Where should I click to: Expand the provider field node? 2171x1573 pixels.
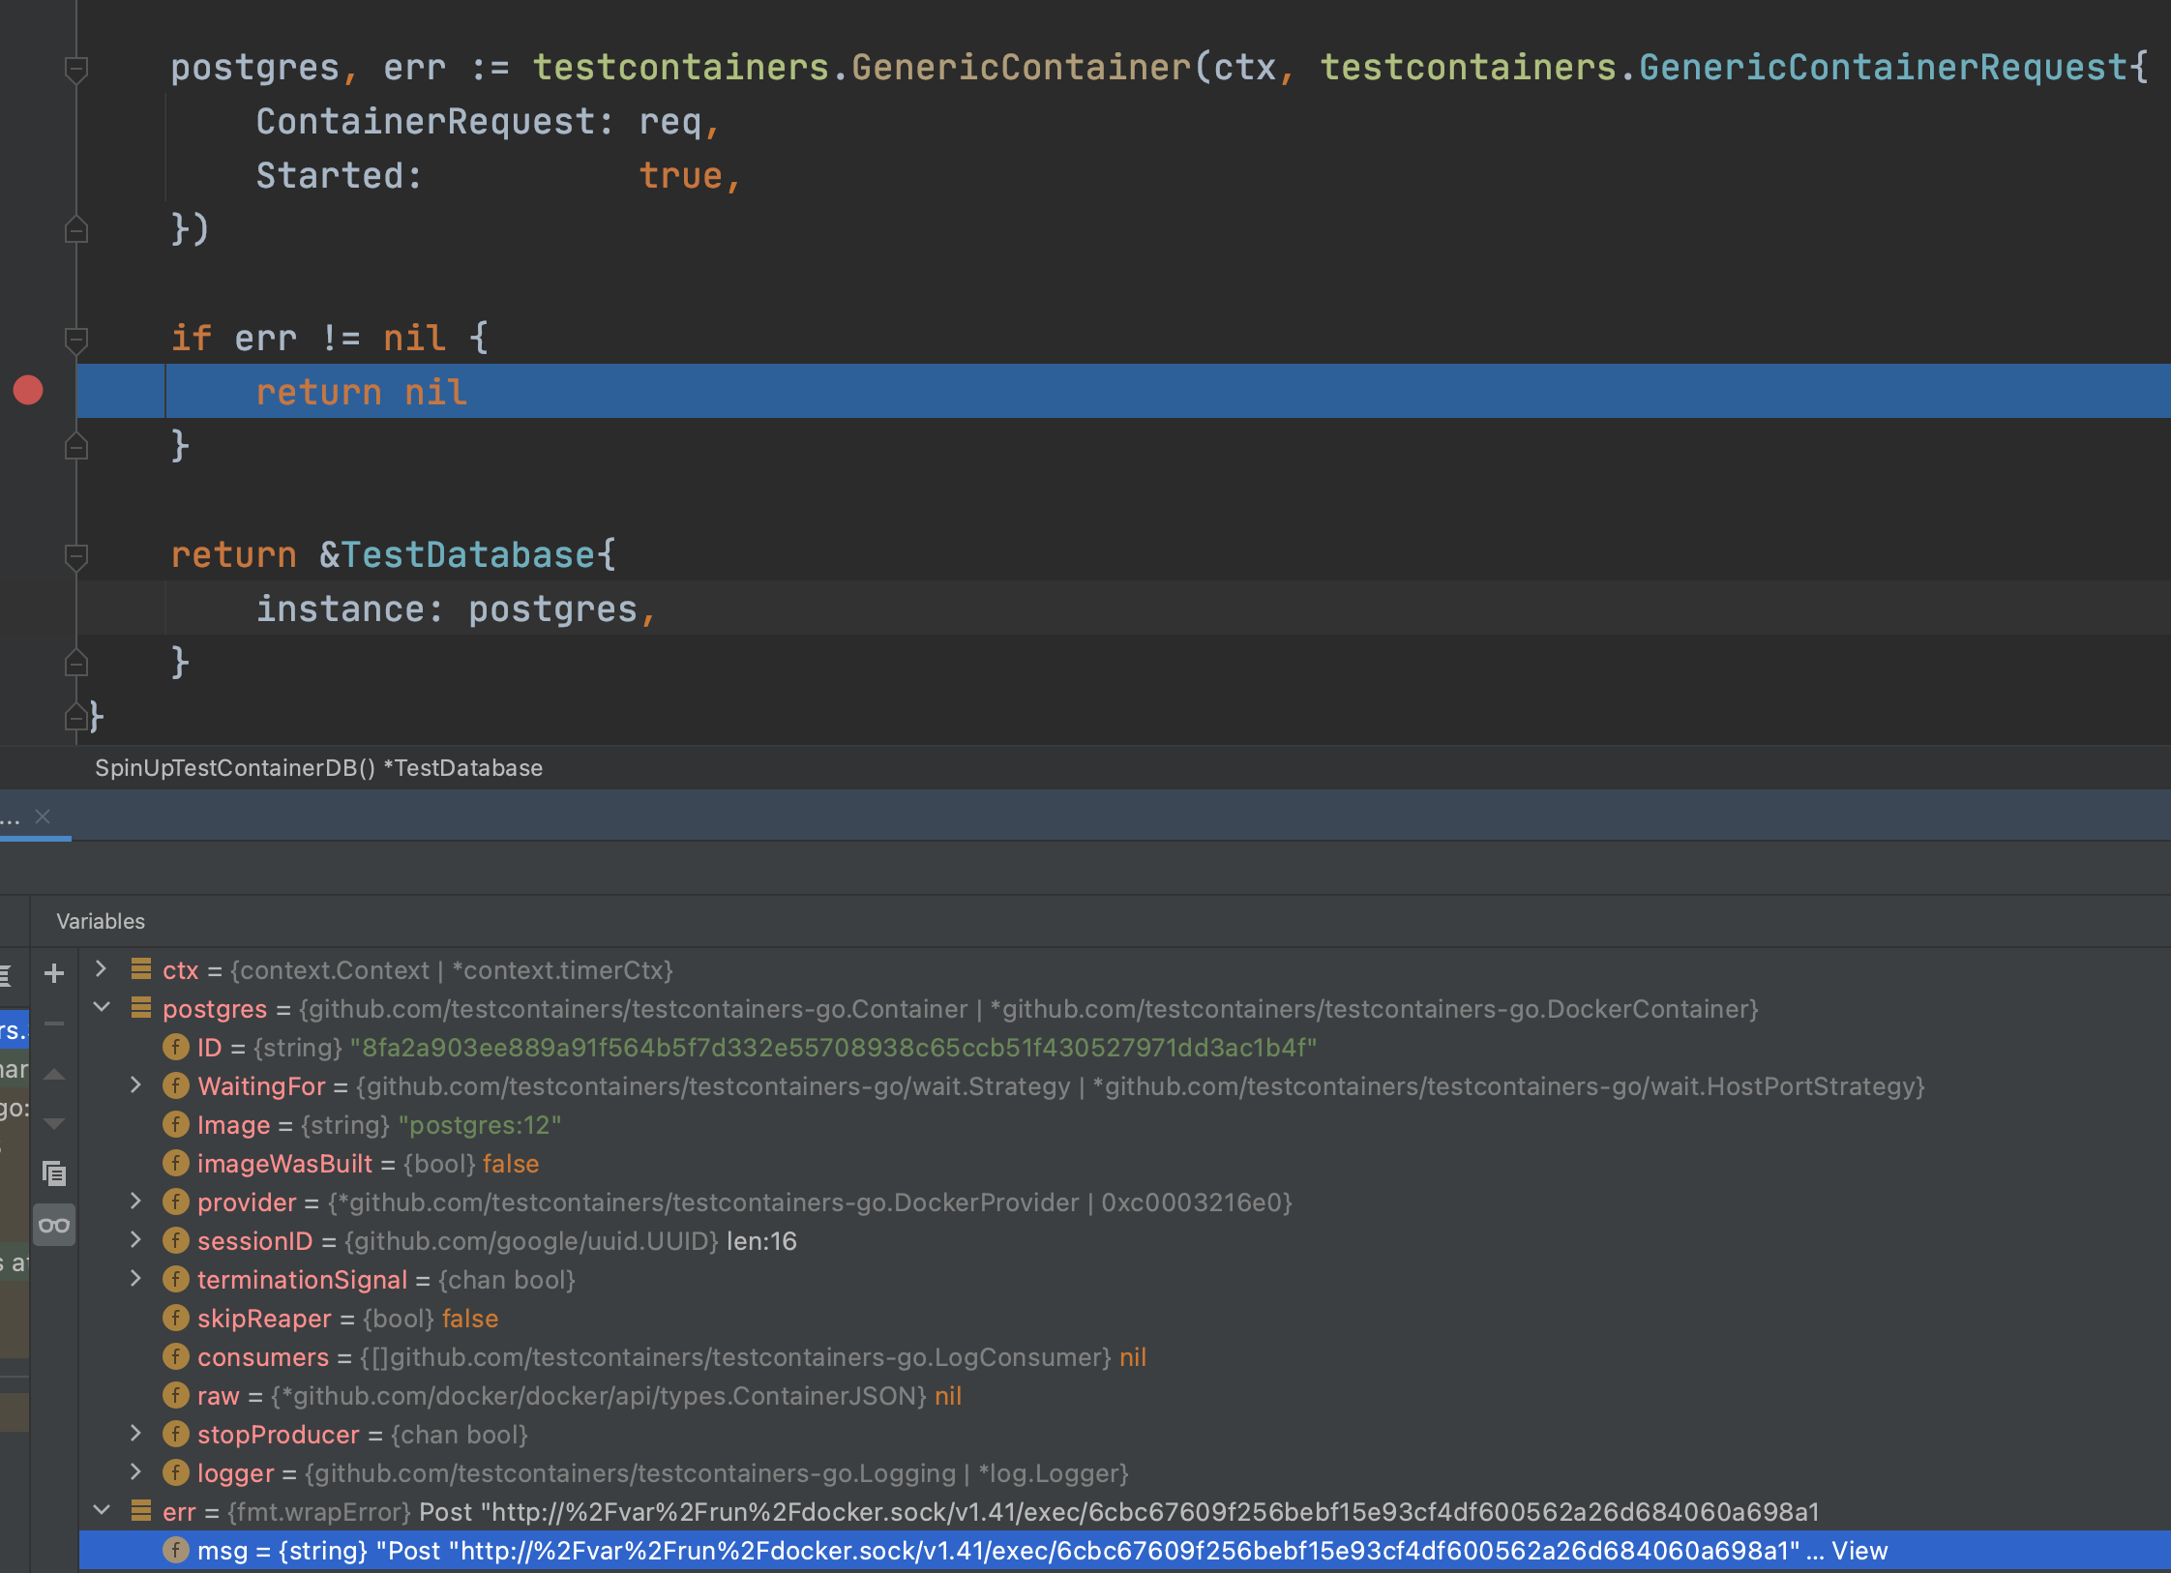(135, 1202)
